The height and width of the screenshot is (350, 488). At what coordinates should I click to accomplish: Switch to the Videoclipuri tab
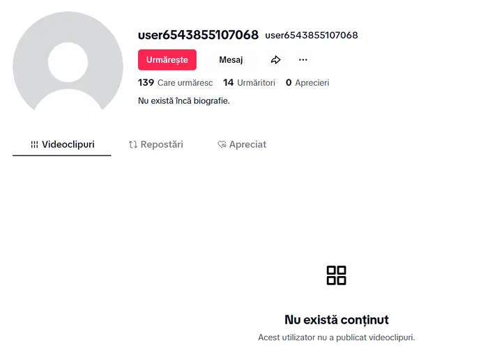62,145
